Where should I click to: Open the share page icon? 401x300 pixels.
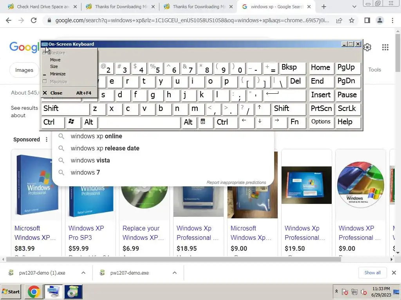coord(339,20)
